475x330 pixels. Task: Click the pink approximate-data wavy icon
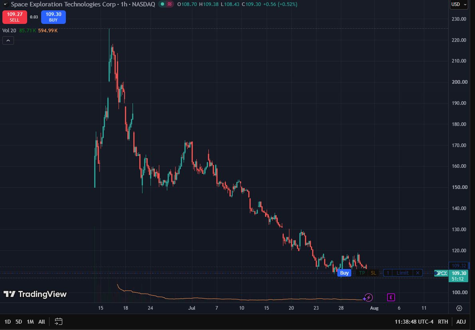pos(170,4)
